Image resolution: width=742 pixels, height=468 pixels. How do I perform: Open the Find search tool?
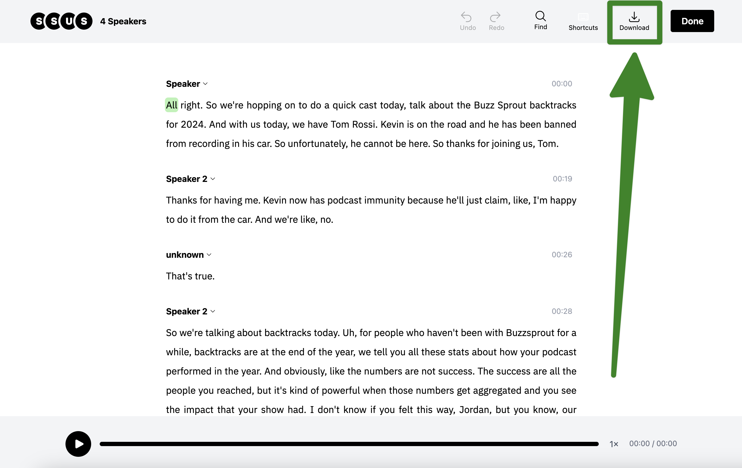click(x=540, y=21)
